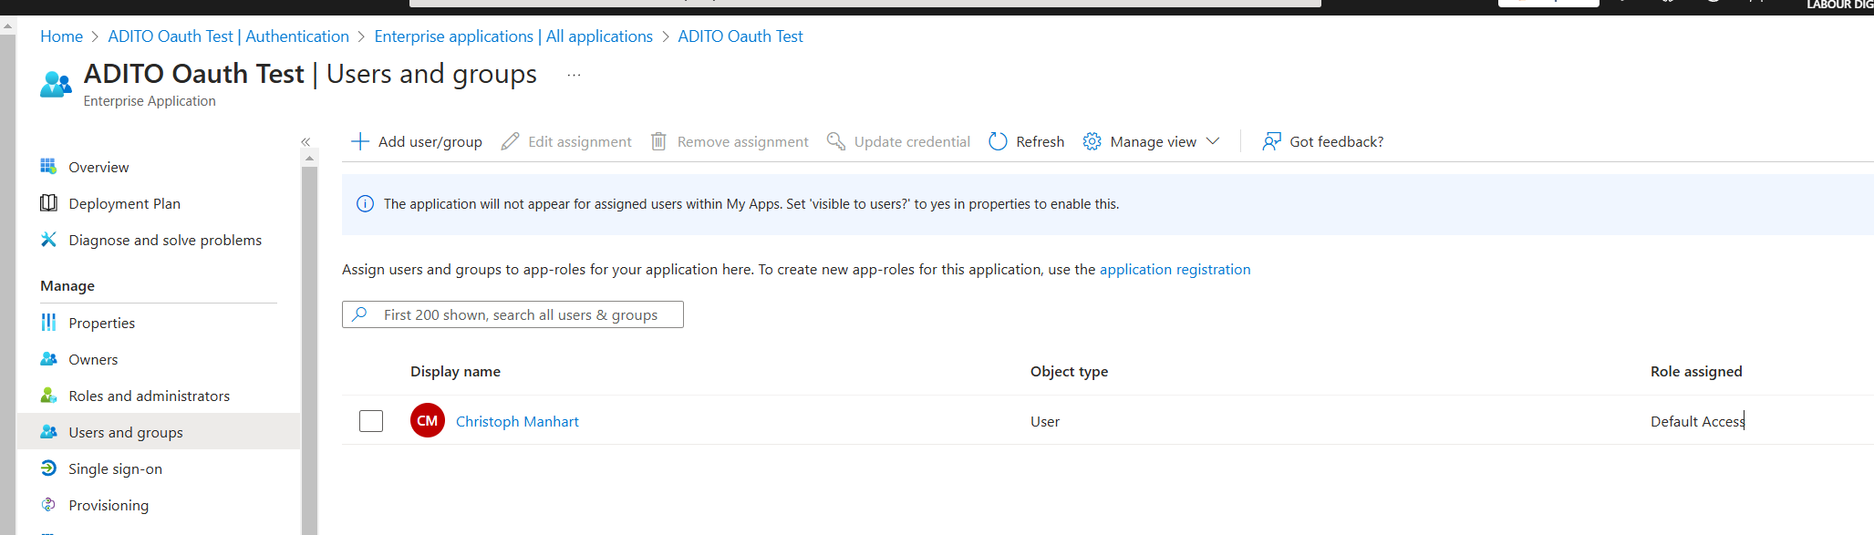Click the Overview grid icon in sidebar

click(x=48, y=167)
